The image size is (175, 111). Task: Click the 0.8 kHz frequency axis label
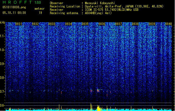(2, 78)
